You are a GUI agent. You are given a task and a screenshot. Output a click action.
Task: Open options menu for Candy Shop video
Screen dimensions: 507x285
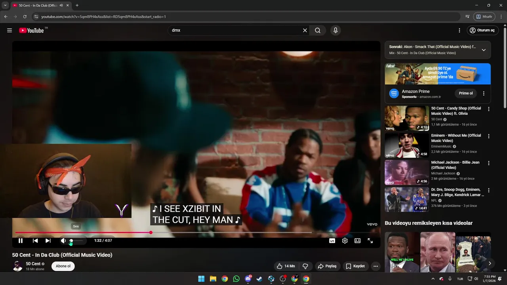[x=489, y=109]
